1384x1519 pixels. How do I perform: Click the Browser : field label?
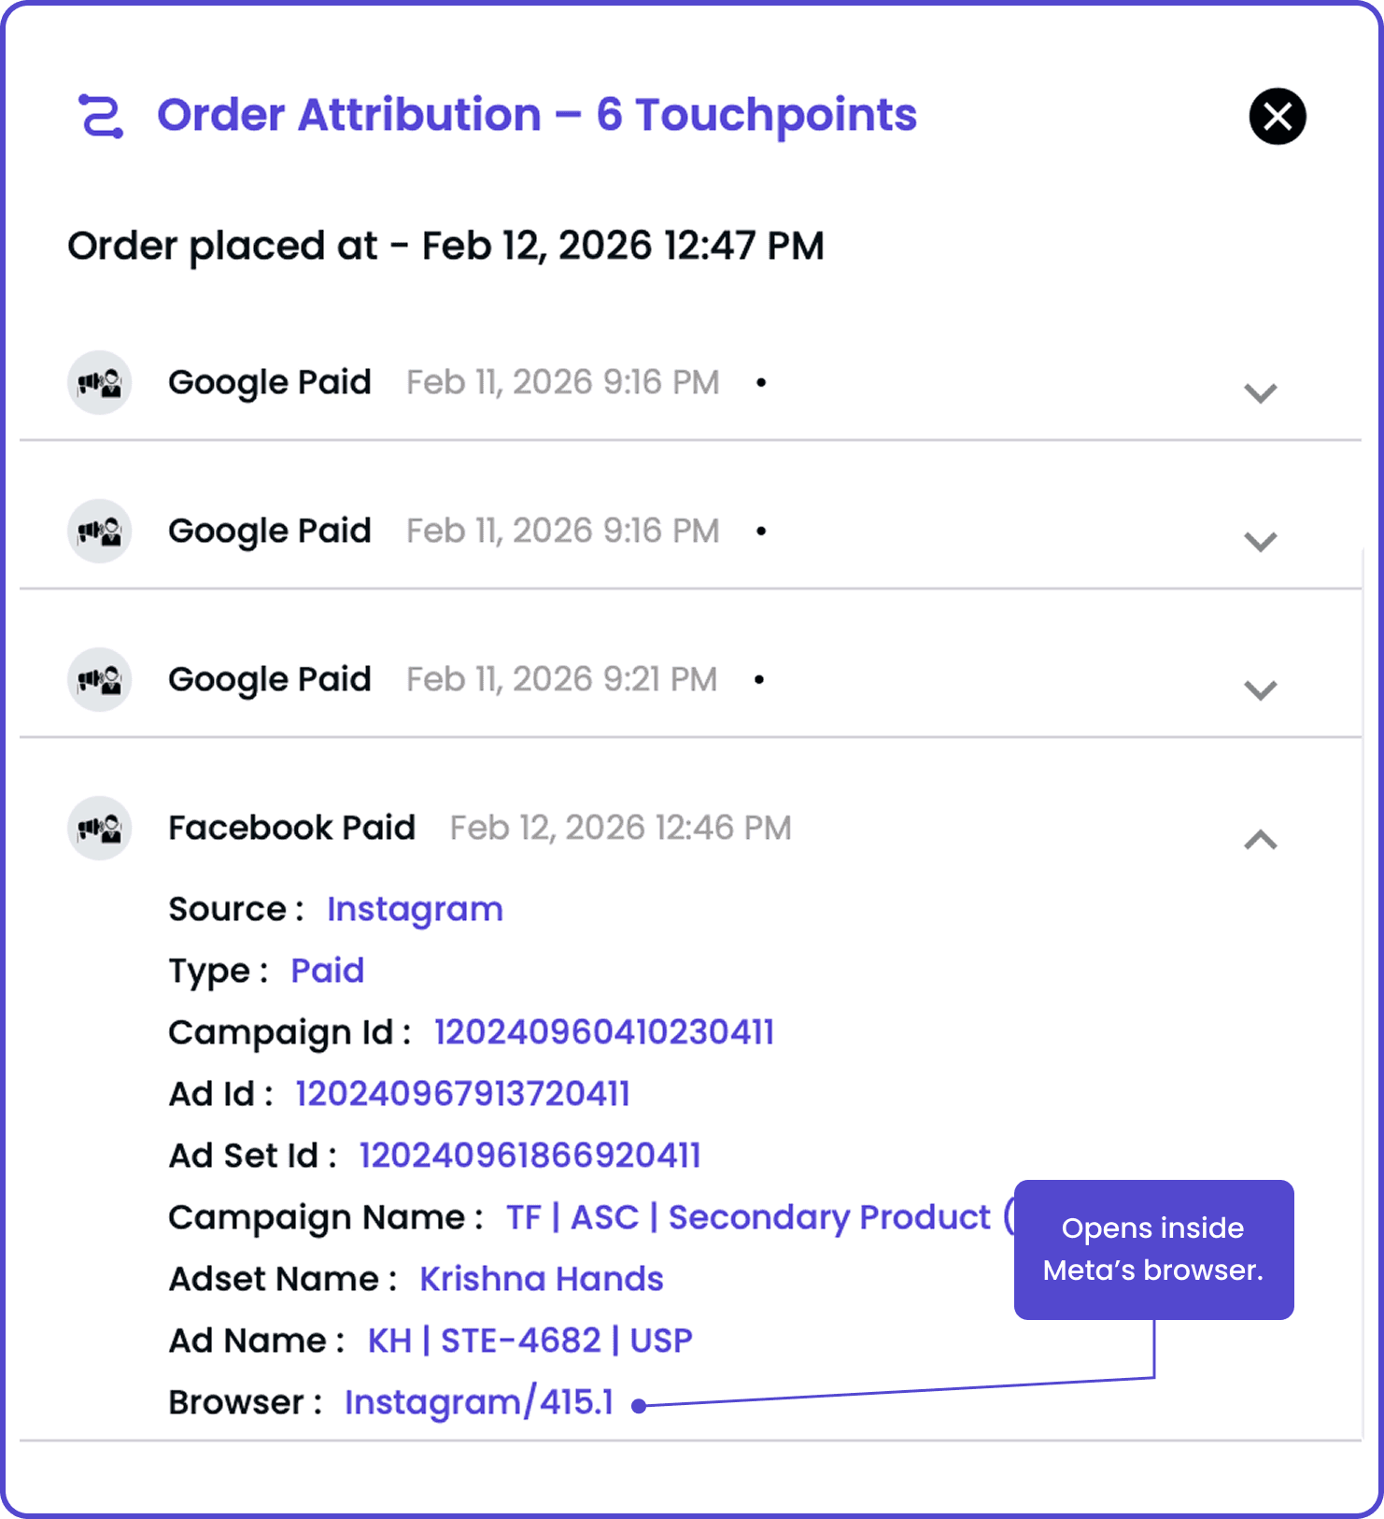pyautogui.click(x=246, y=1402)
